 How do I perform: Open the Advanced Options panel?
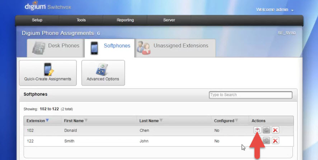tap(103, 73)
